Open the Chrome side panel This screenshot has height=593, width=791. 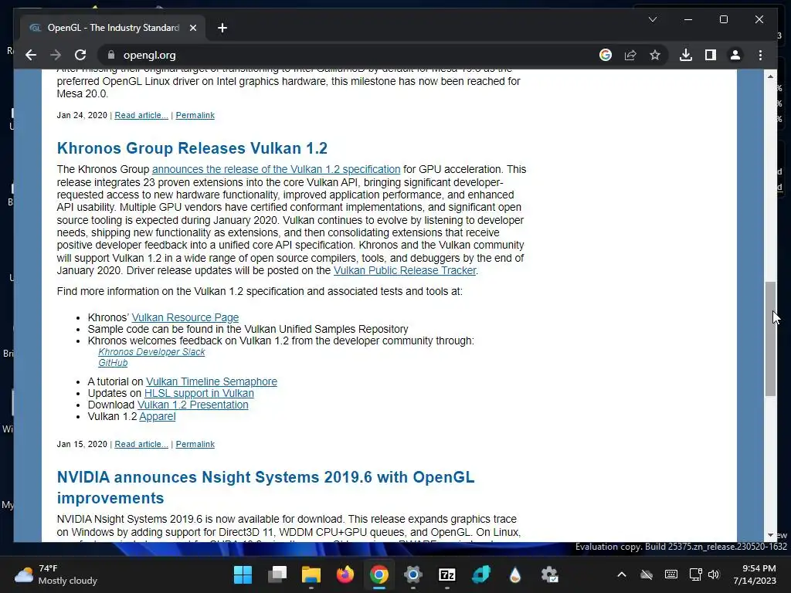click(711, 55)
